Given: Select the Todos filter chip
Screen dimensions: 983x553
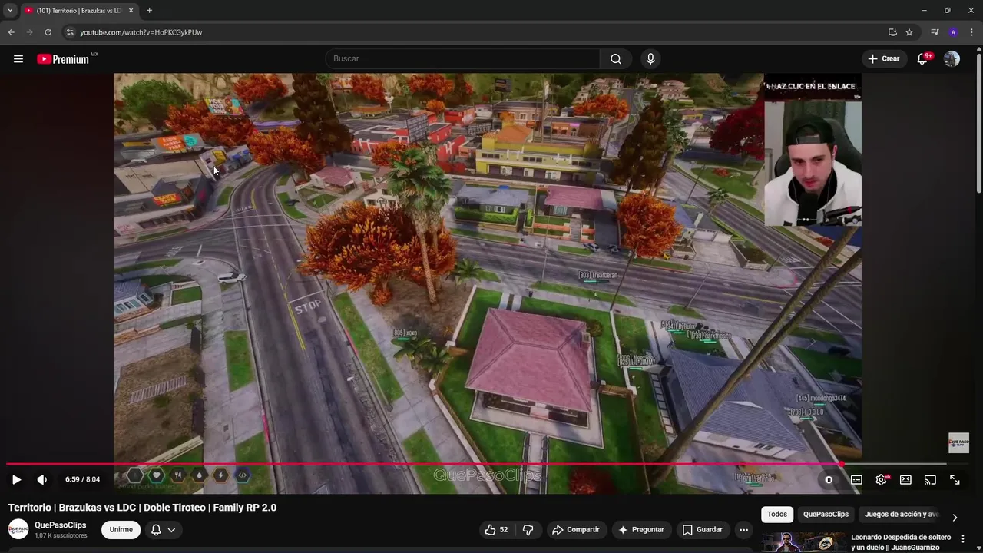Looking at the screenshot, I should pyautogui.click(x=777, y=515).
